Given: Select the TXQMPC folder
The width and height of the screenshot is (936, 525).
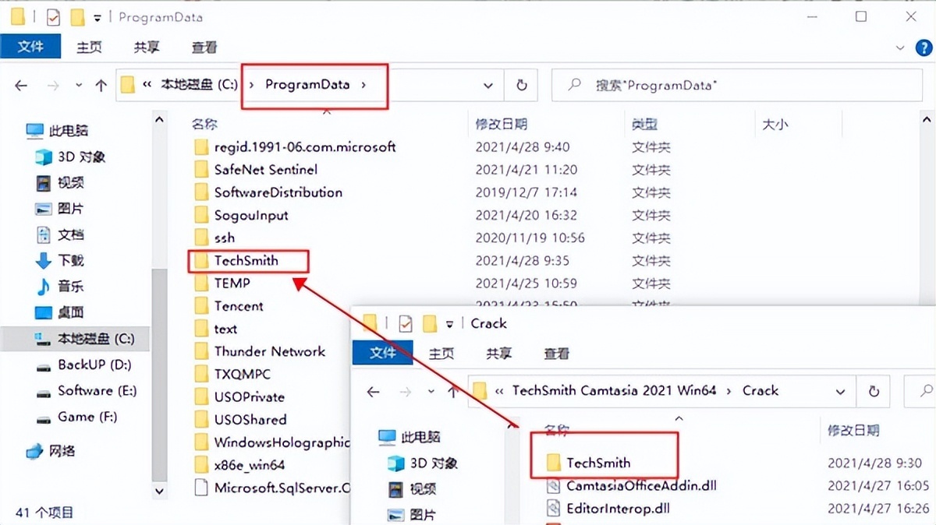Looking at the screenshot, I should (x=232, y=374).
